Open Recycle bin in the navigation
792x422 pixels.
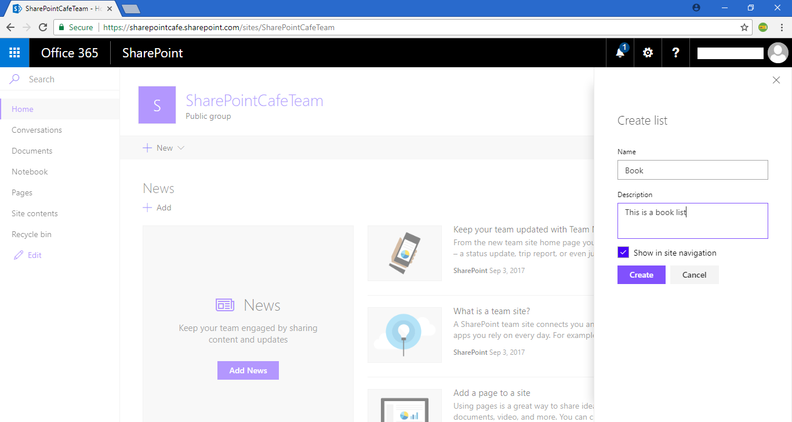[x=31, y=234]
